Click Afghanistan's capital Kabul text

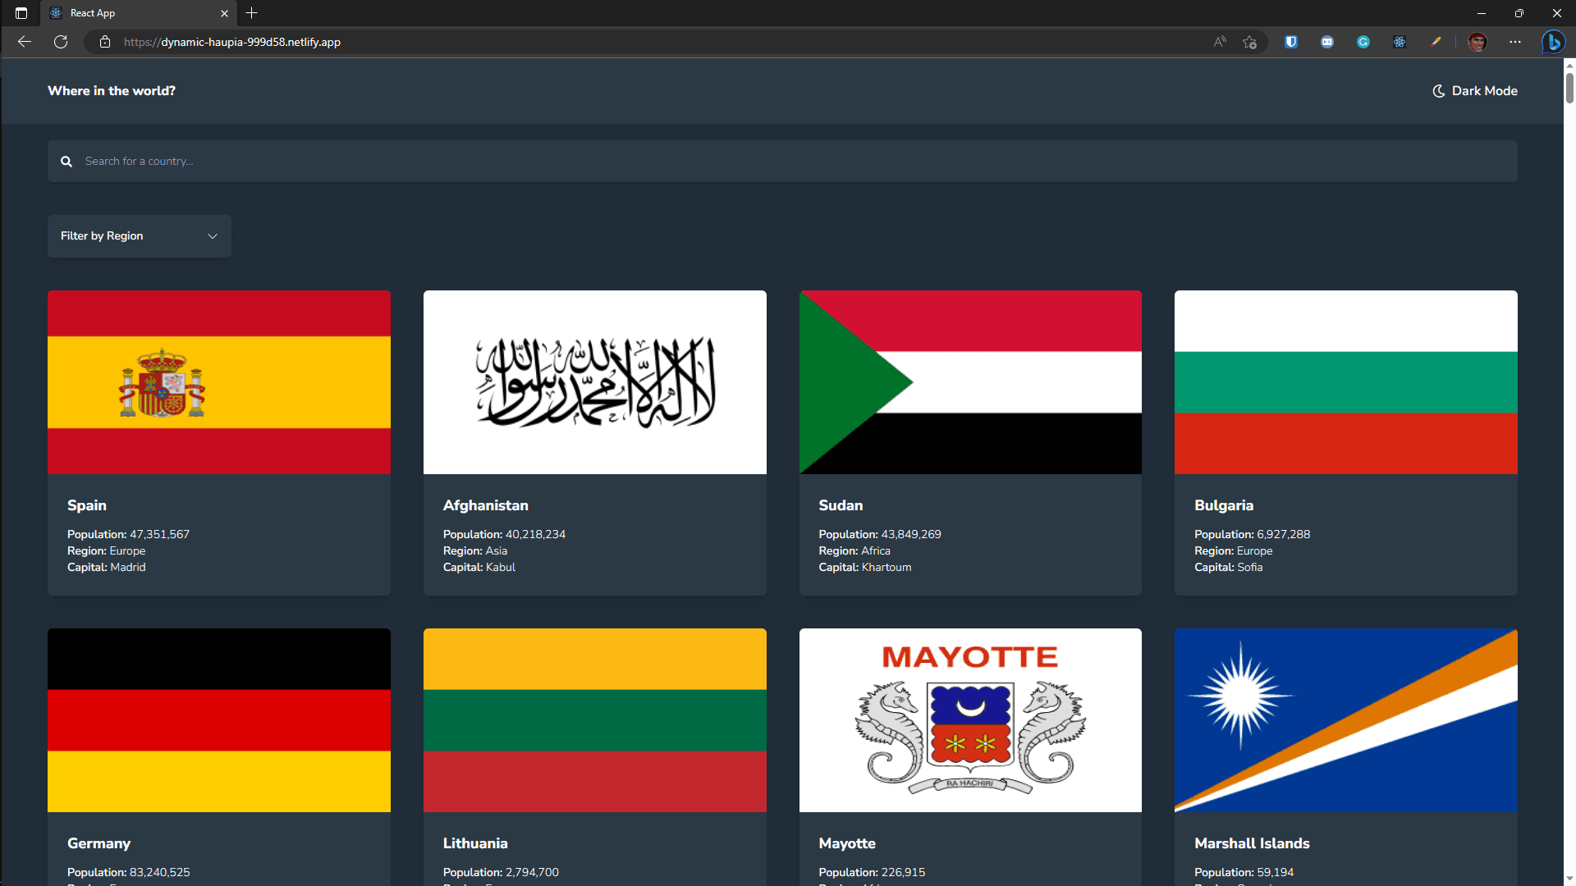[501, 567]
